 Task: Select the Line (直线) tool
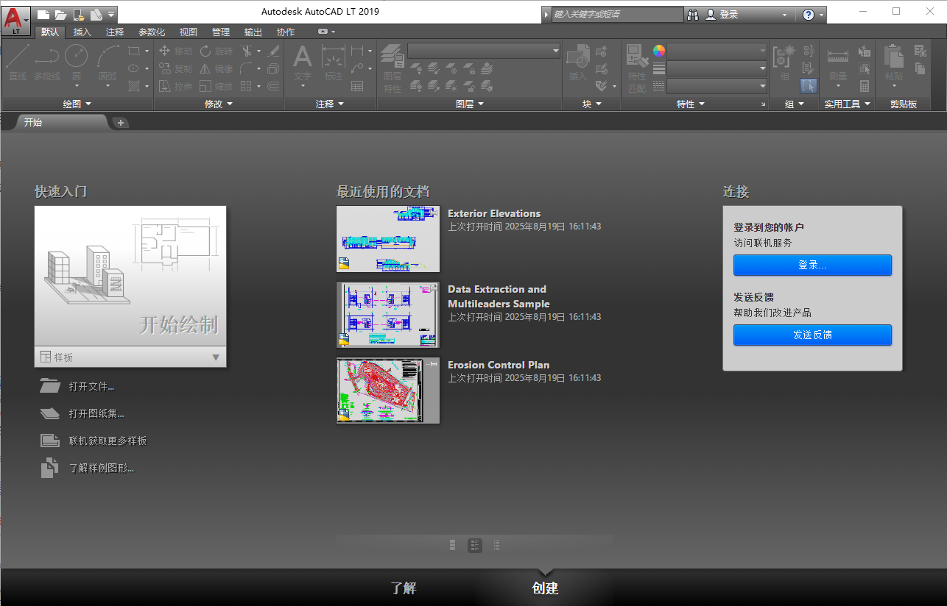point(17,63)
